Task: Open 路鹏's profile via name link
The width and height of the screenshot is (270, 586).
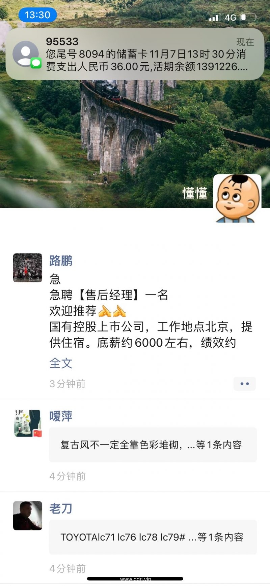Action: coord(61,261)
